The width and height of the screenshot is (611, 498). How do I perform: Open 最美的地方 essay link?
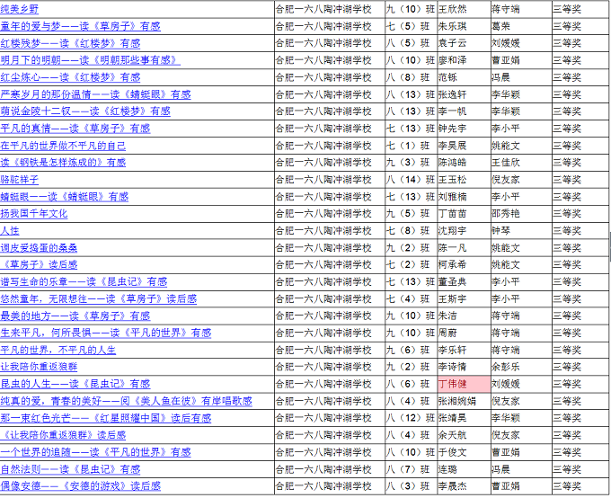pyautogui.click(x=75, y=316)
